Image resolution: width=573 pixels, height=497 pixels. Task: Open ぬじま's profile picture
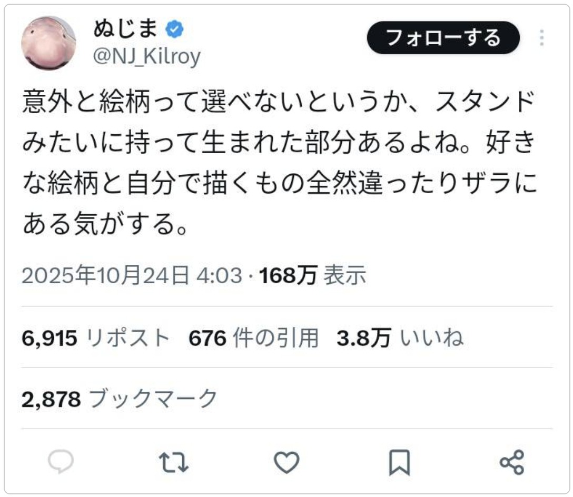(48, 43)
